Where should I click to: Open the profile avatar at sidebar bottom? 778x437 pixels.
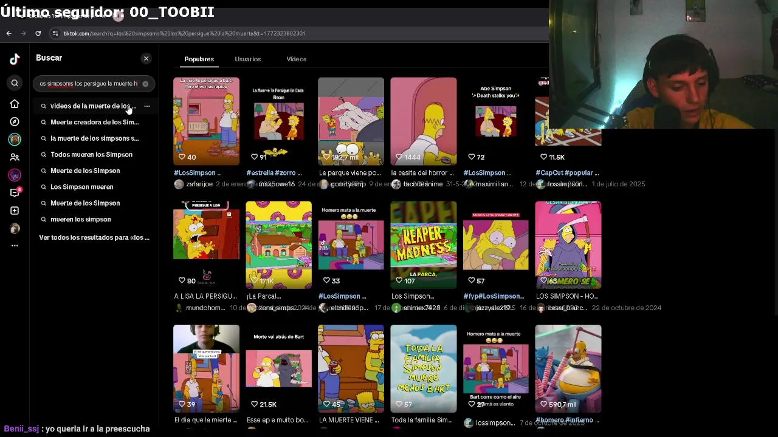pos(15,229)
